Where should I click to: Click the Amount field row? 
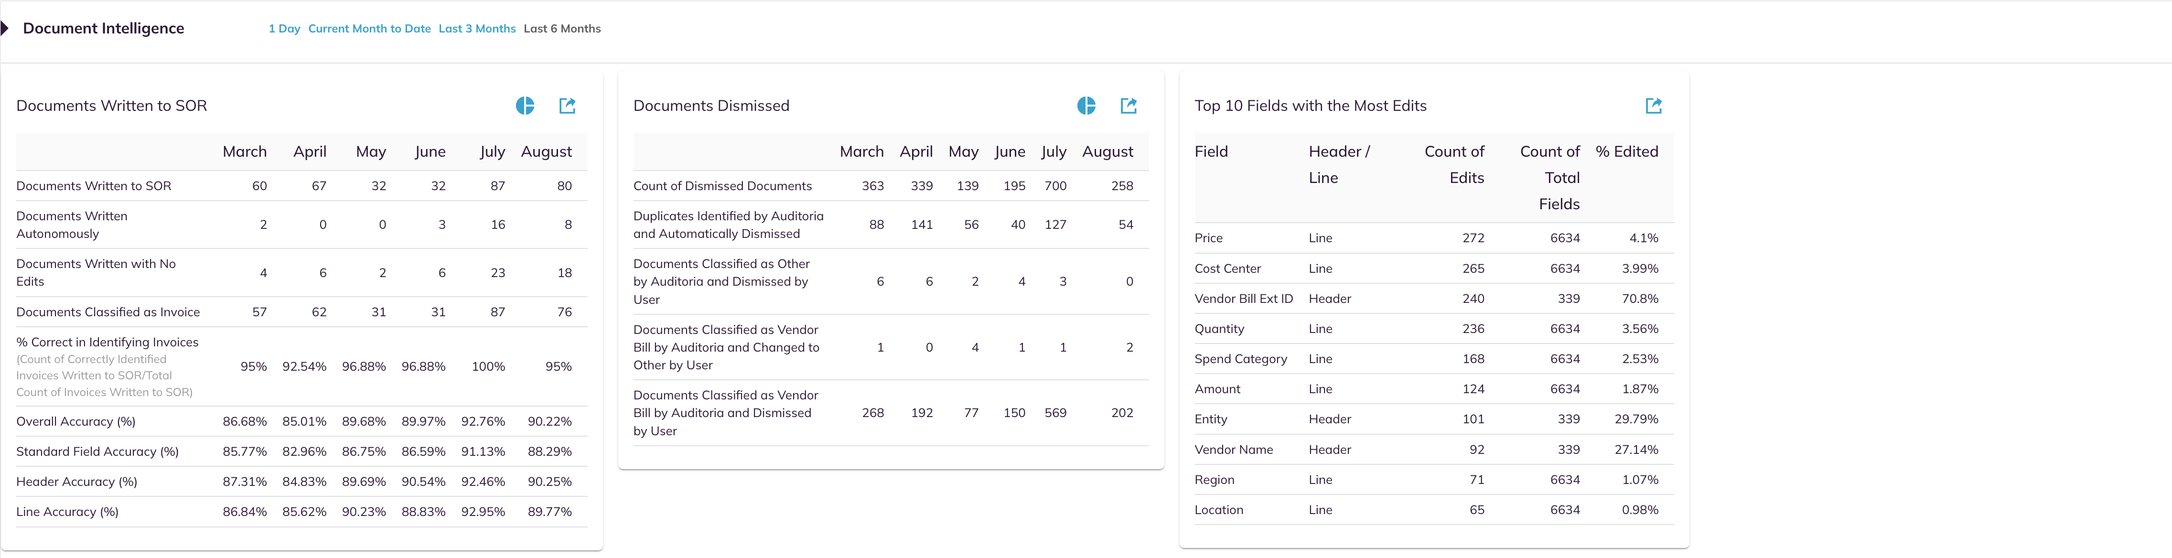[x=1434, y=389]
